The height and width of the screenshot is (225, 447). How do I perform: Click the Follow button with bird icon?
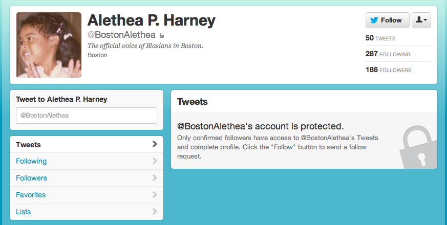coord(388,20)
